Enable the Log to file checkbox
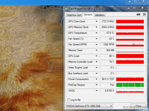The height and width of the screenshot is (111, 149). click(x=69, y=100)
